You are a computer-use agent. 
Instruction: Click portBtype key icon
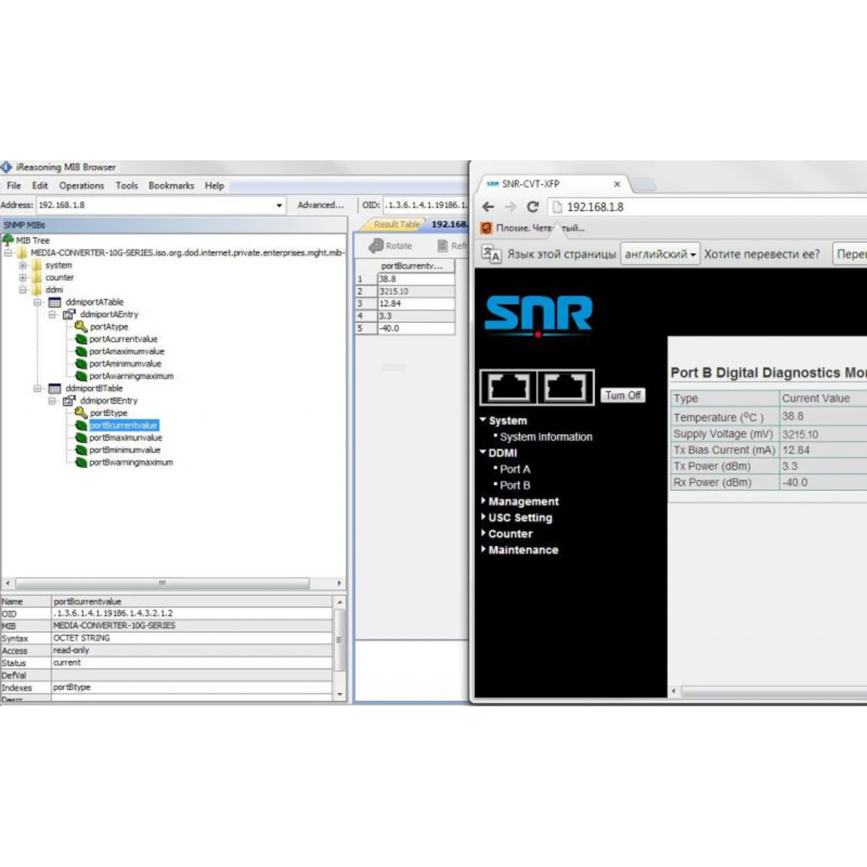81,413
